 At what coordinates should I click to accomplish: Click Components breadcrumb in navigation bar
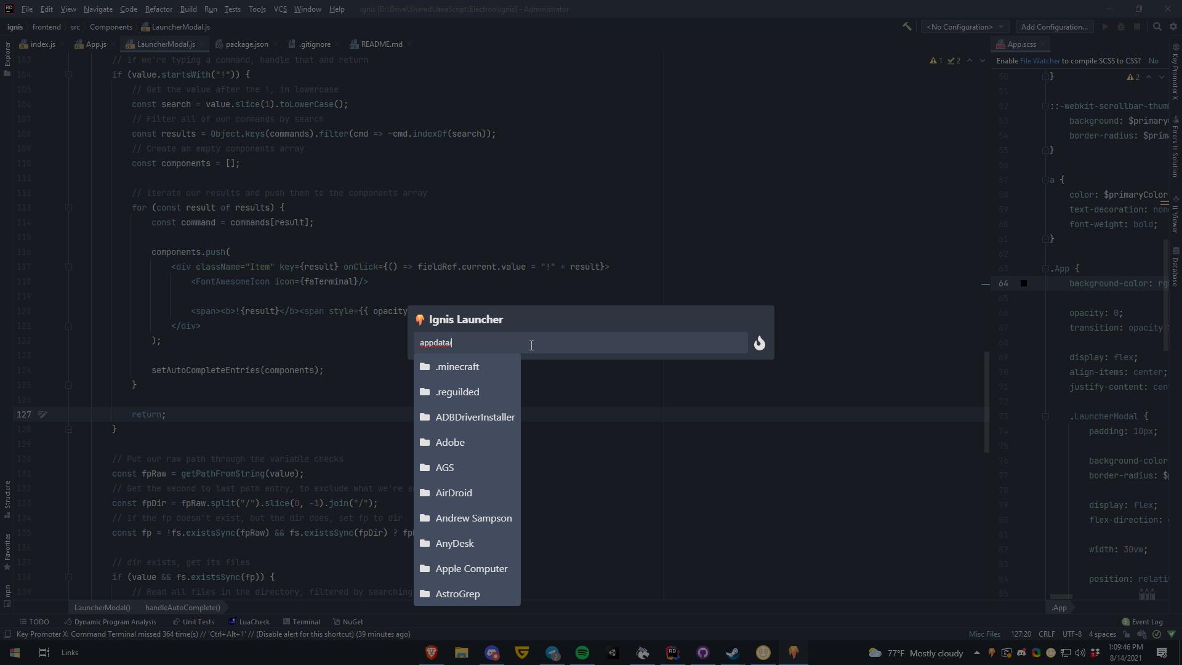(111, 27)
